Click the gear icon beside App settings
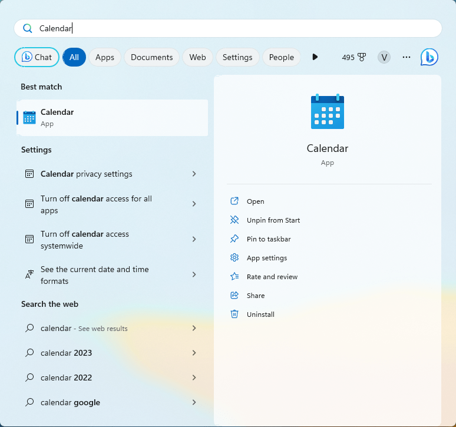This screenshot has height=427, width=456. (234, 257)
